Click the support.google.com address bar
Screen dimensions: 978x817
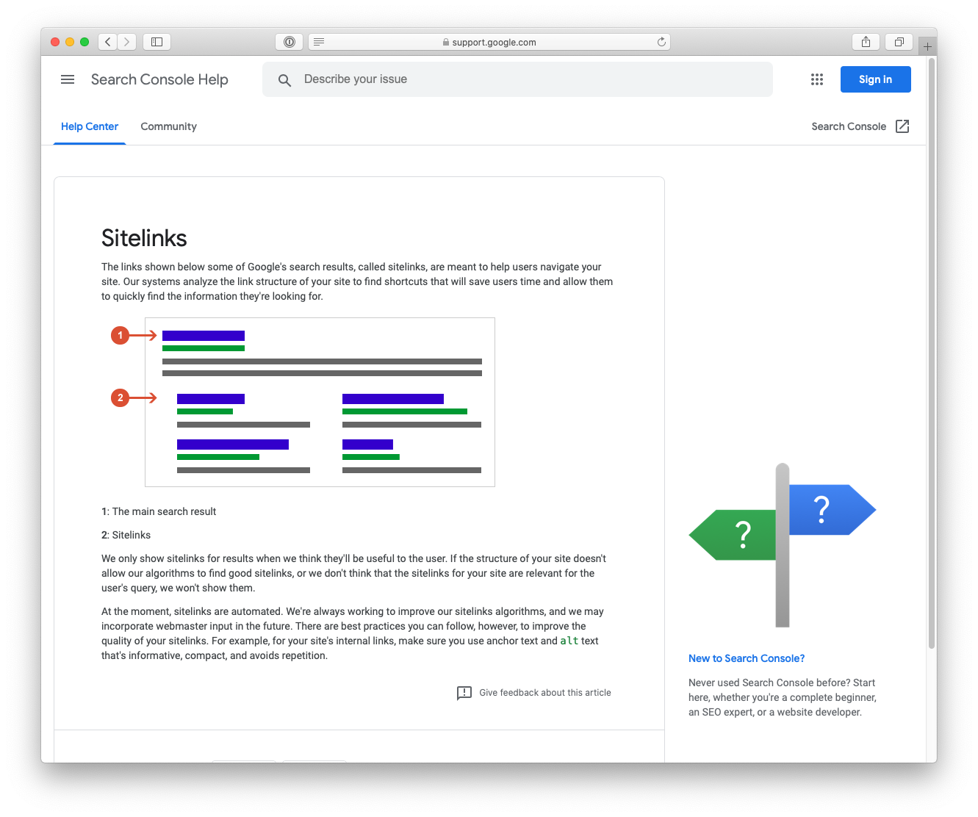(x=489, y=42)
